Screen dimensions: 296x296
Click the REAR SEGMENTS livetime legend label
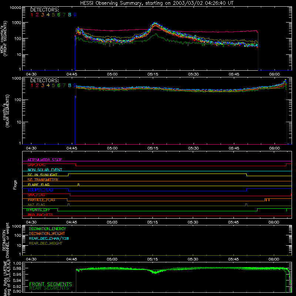pyautogui.click(x=49, y=288)
